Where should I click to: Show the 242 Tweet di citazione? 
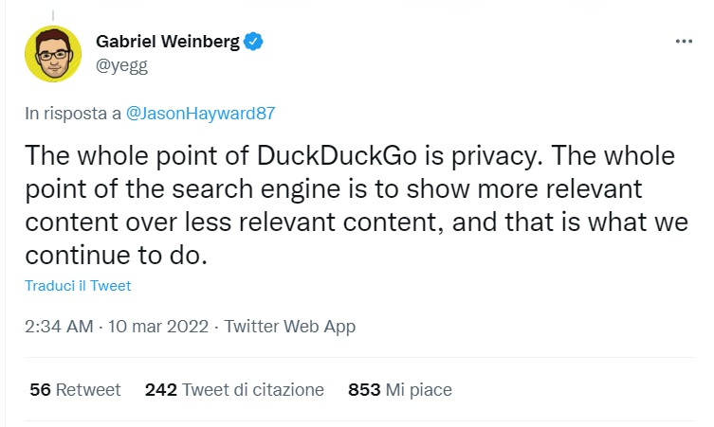tap(234, 389)
